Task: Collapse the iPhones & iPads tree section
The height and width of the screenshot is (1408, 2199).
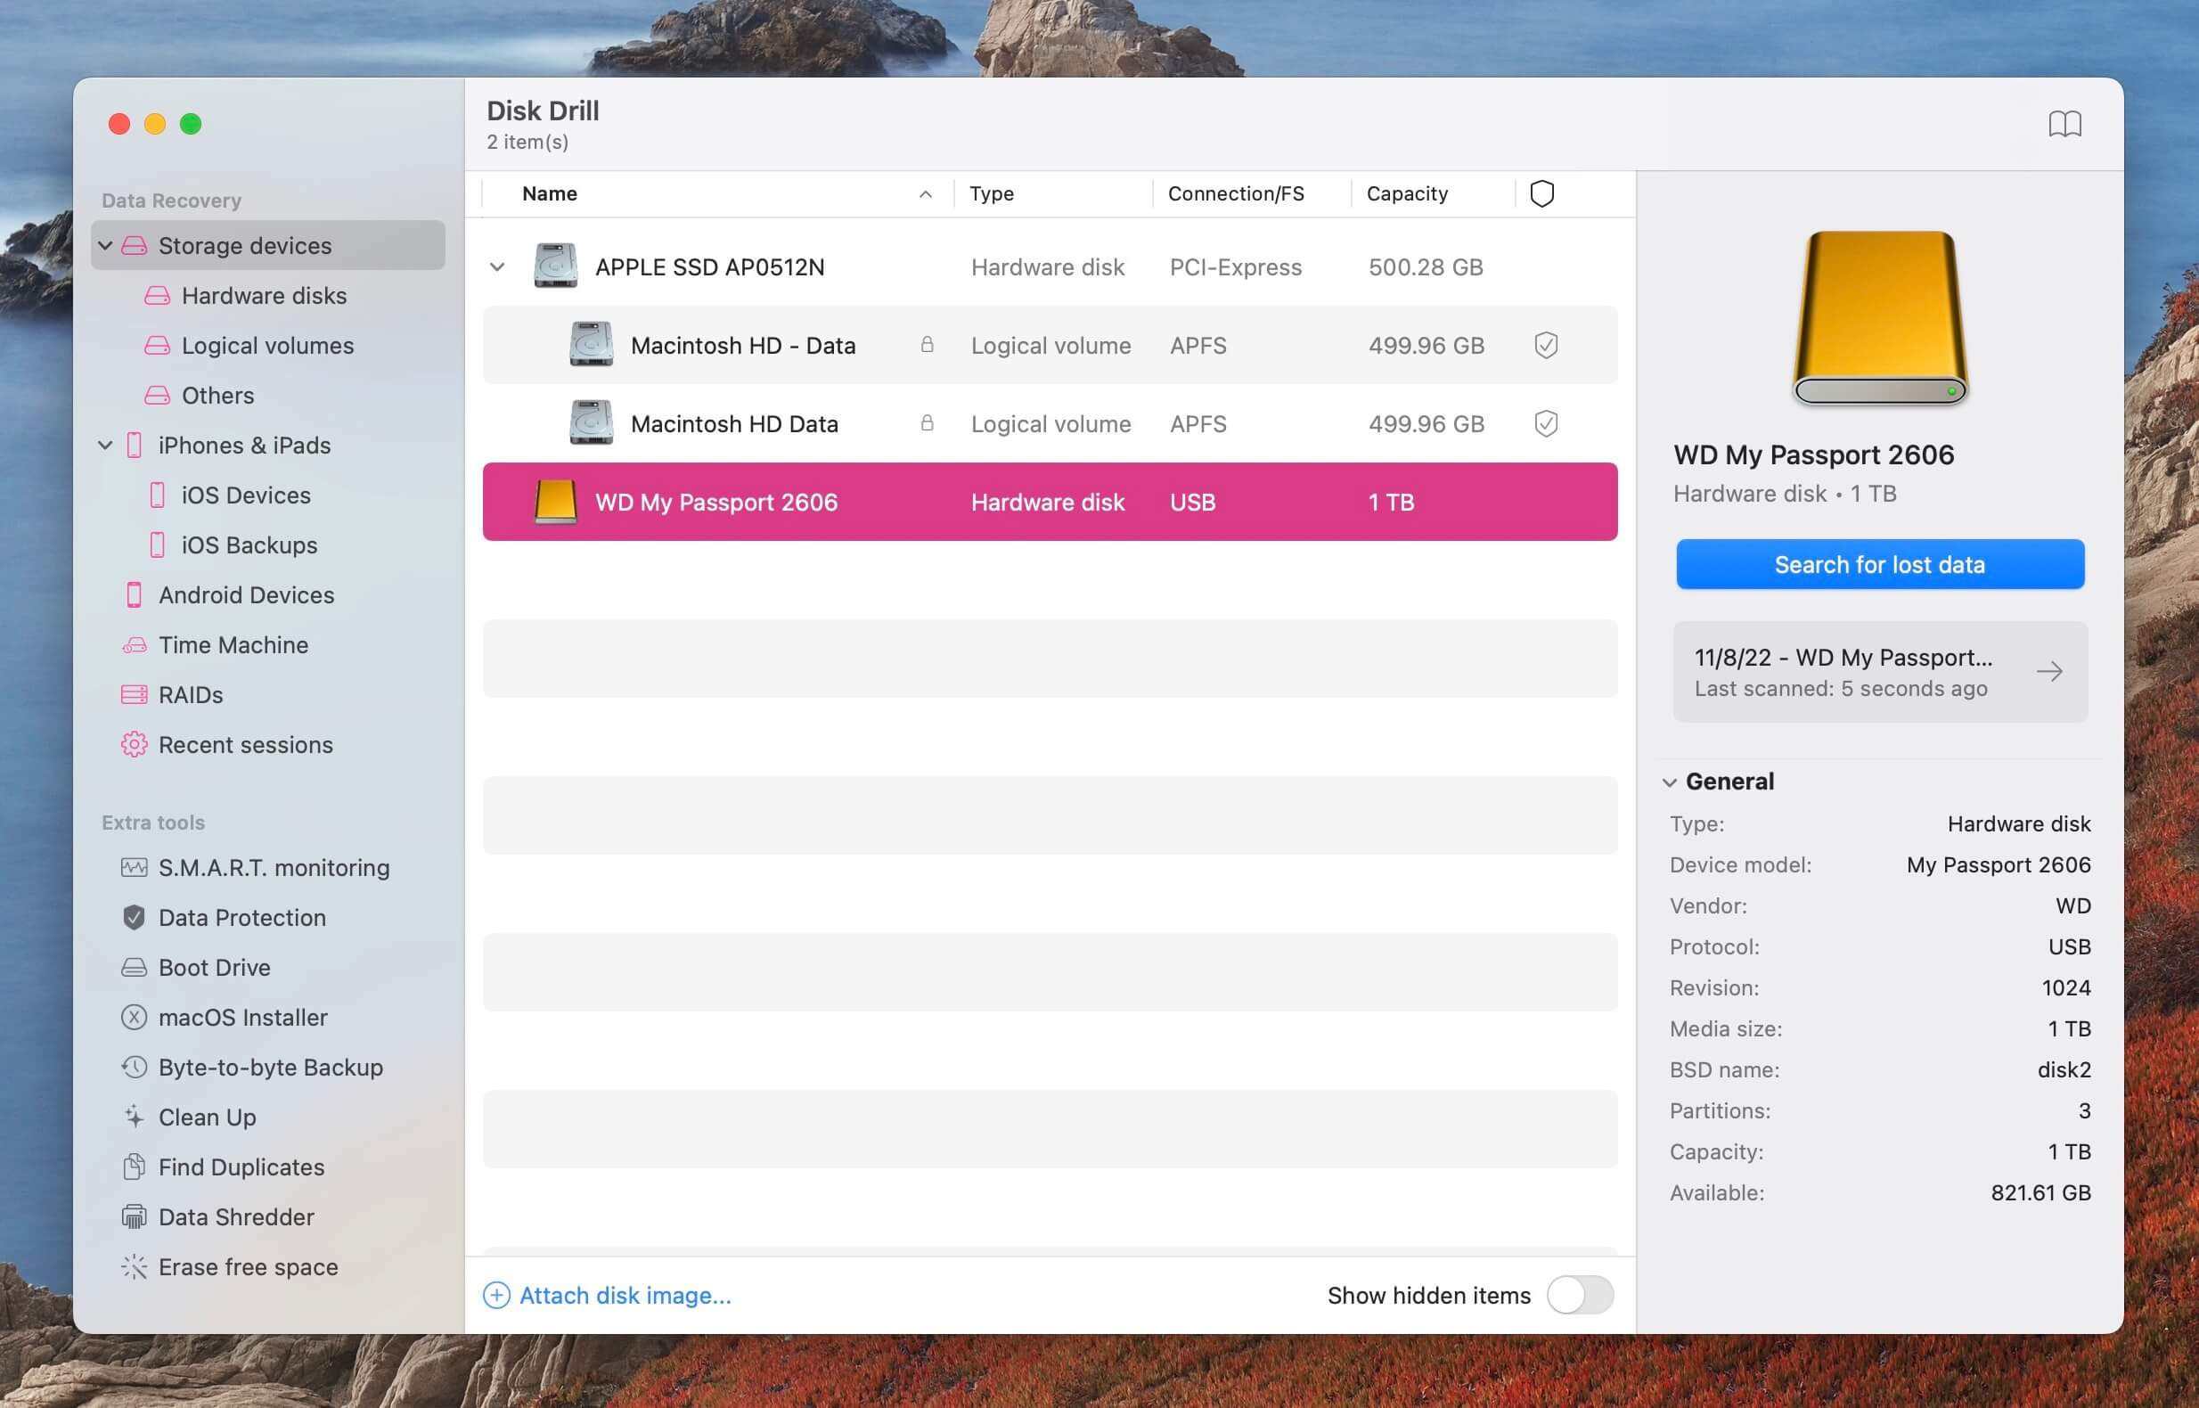Action: [105, 446]
